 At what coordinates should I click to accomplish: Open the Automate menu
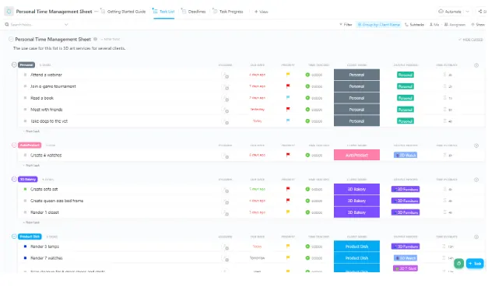tap(450, 12)
